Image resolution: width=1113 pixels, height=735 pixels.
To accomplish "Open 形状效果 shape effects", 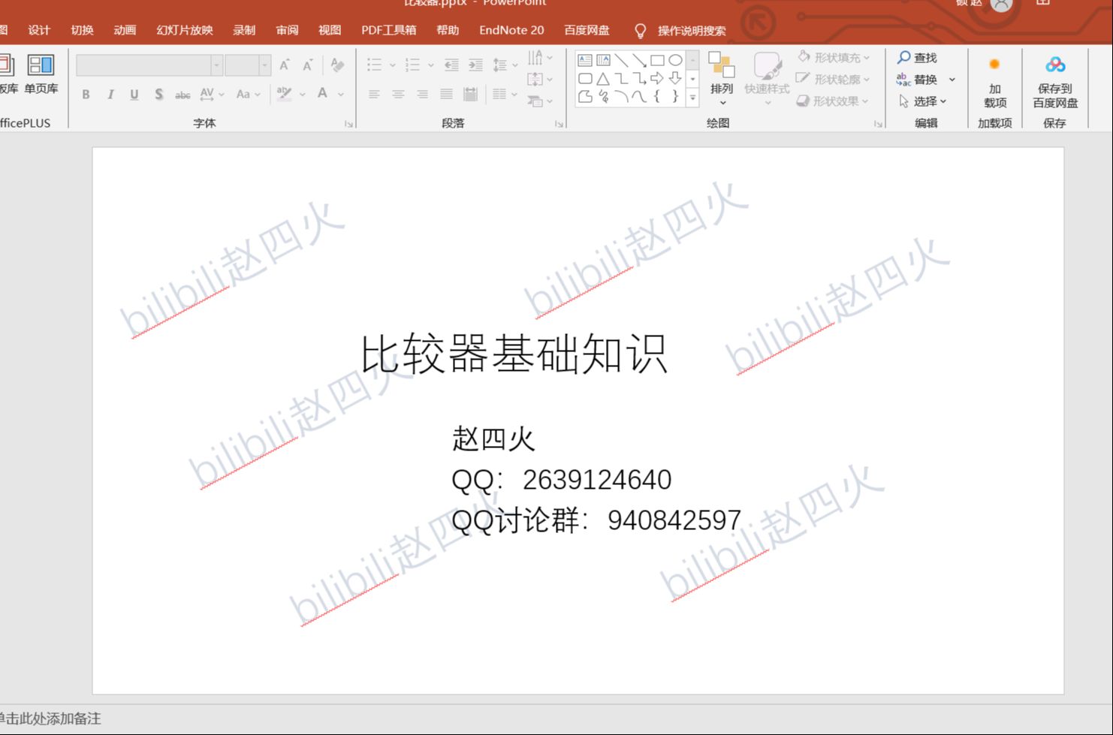I will pos(832,101).
